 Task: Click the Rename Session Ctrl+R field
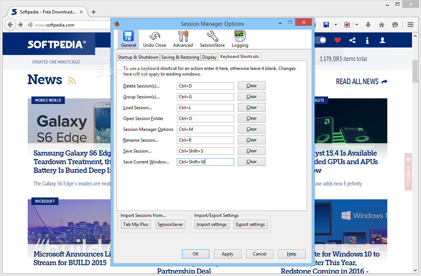(205, 140)
